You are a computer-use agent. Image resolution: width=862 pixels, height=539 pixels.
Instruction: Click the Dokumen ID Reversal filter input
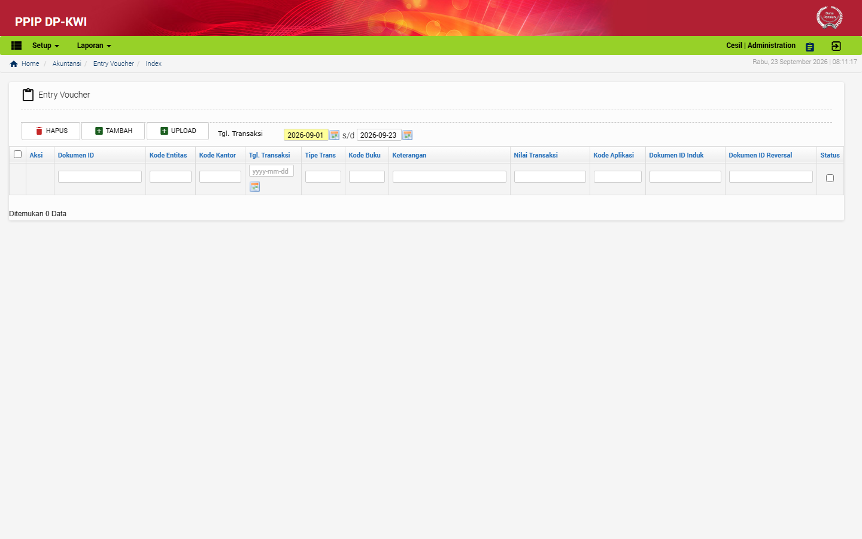point(771,177)
